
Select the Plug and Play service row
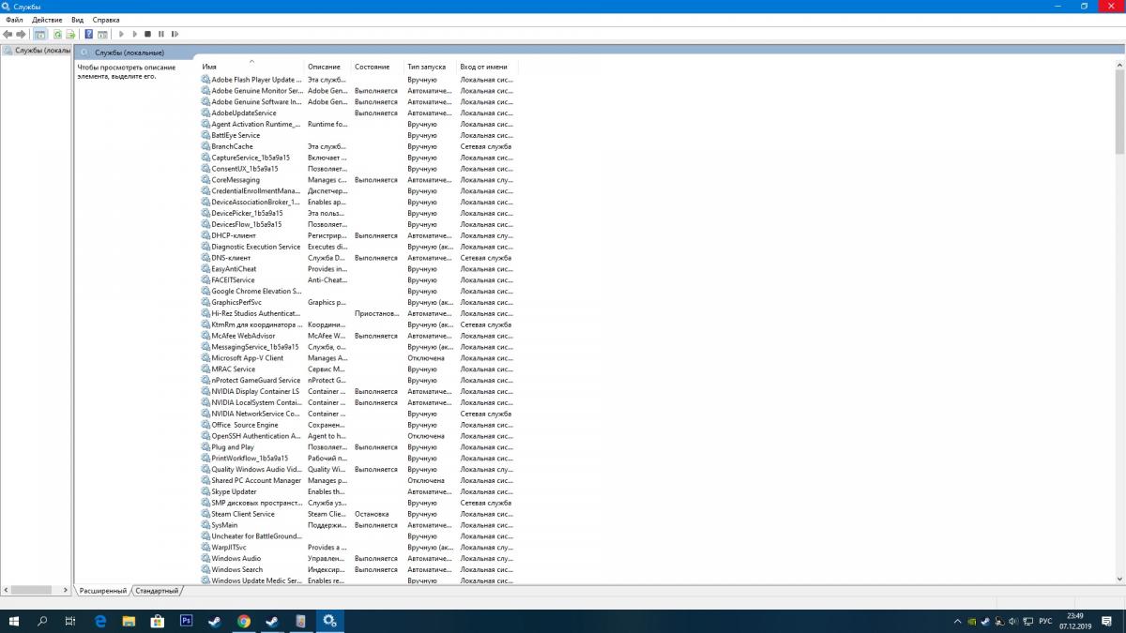[x=358, y=447]
